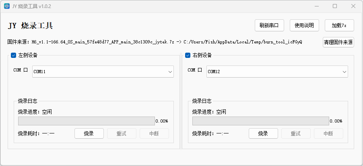The height and width of the screenshot is (166, 363).
Task: Click the 刷新串口 button
Action: pos(270,25)
